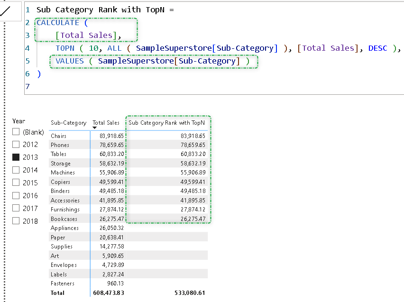Select the Phones sub-category cell

coord(60,145)
